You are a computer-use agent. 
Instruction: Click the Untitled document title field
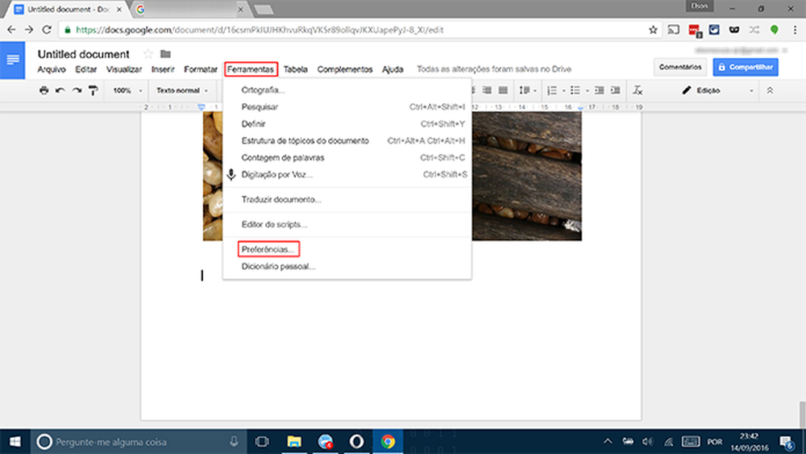tap(83, 54)
